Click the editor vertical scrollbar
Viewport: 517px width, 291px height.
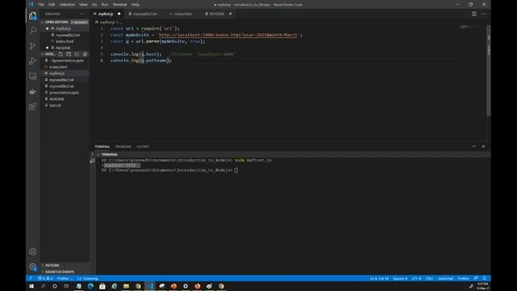point(489,70)
